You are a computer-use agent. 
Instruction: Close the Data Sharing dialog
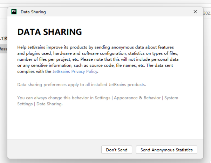coord(195,12)
